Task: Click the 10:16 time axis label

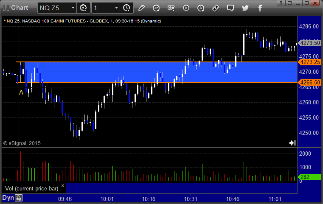Action: [149, 199]
